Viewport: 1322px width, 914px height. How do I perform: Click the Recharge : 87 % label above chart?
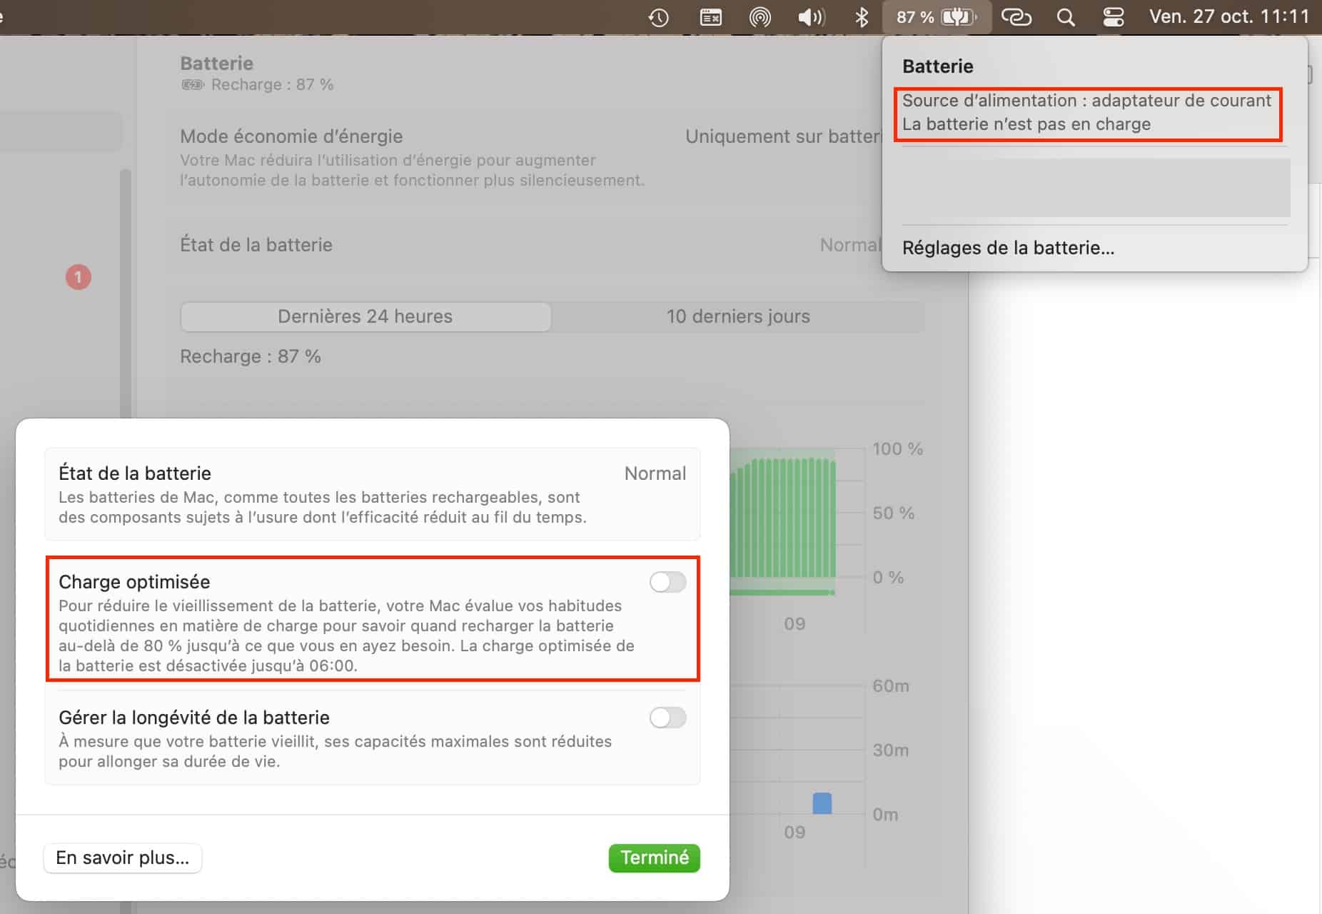(x=251, y=356)
